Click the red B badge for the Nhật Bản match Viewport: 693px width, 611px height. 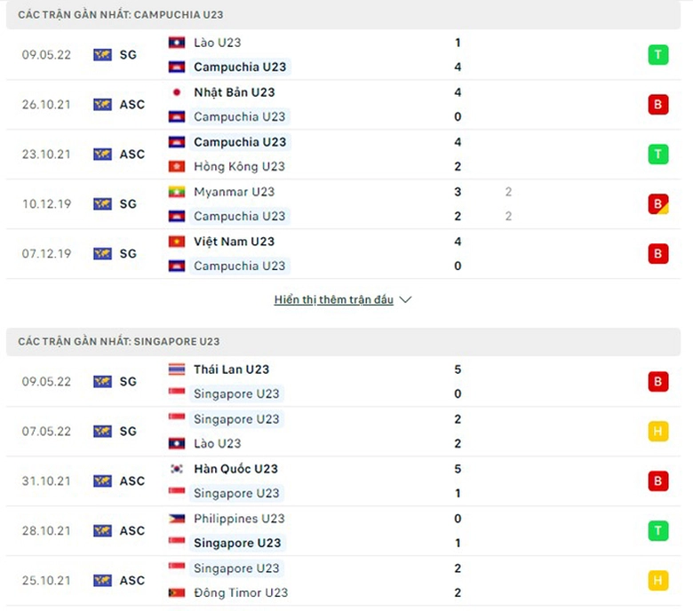657,105
